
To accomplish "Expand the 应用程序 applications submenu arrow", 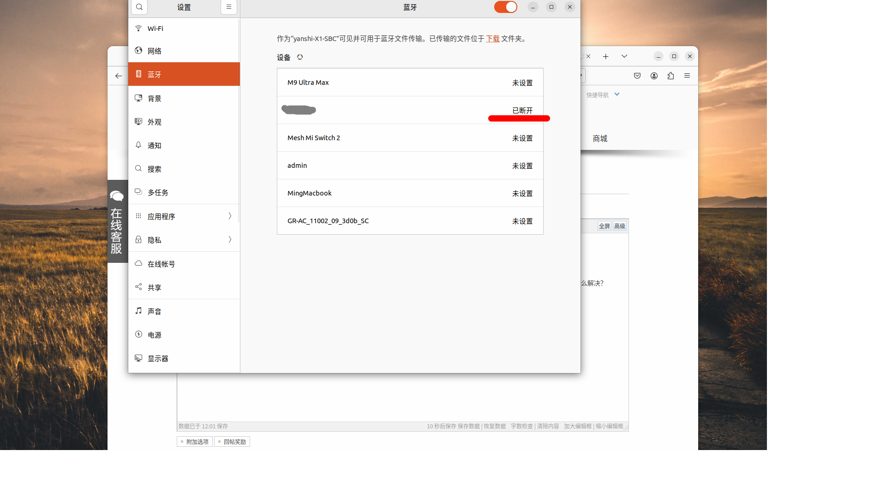I will 230,216.
